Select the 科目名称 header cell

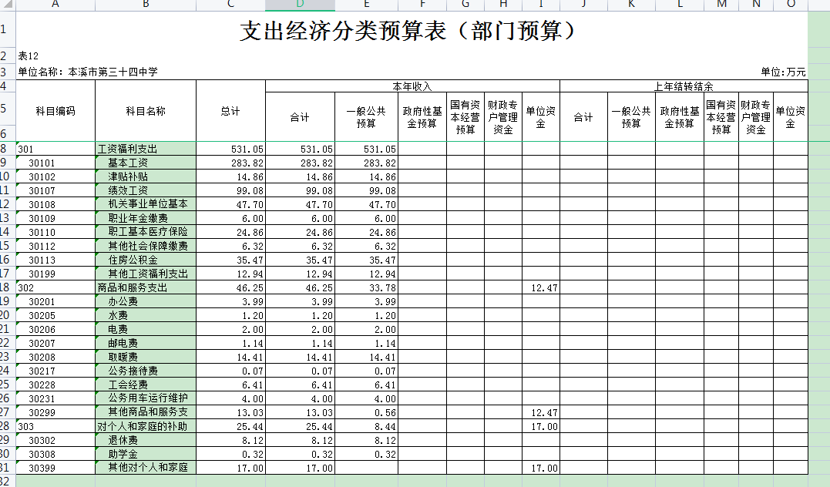(146, 111)
